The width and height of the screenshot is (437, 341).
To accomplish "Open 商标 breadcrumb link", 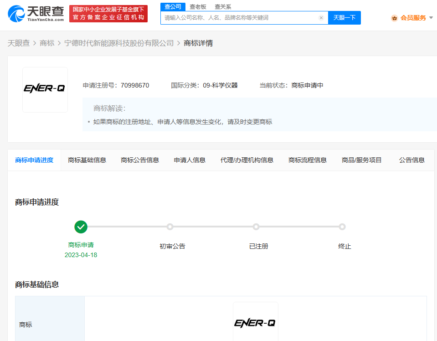I will point(47,43).
